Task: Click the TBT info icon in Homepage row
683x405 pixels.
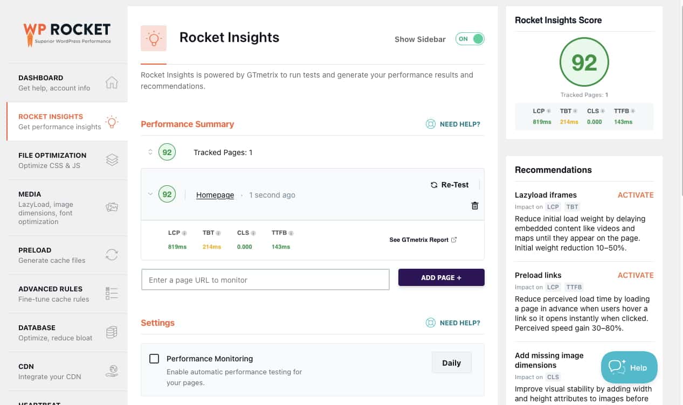Action: (218, 233)
